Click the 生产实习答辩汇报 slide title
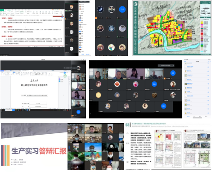The height and width of the screenshot is (172, 212). 39,151
